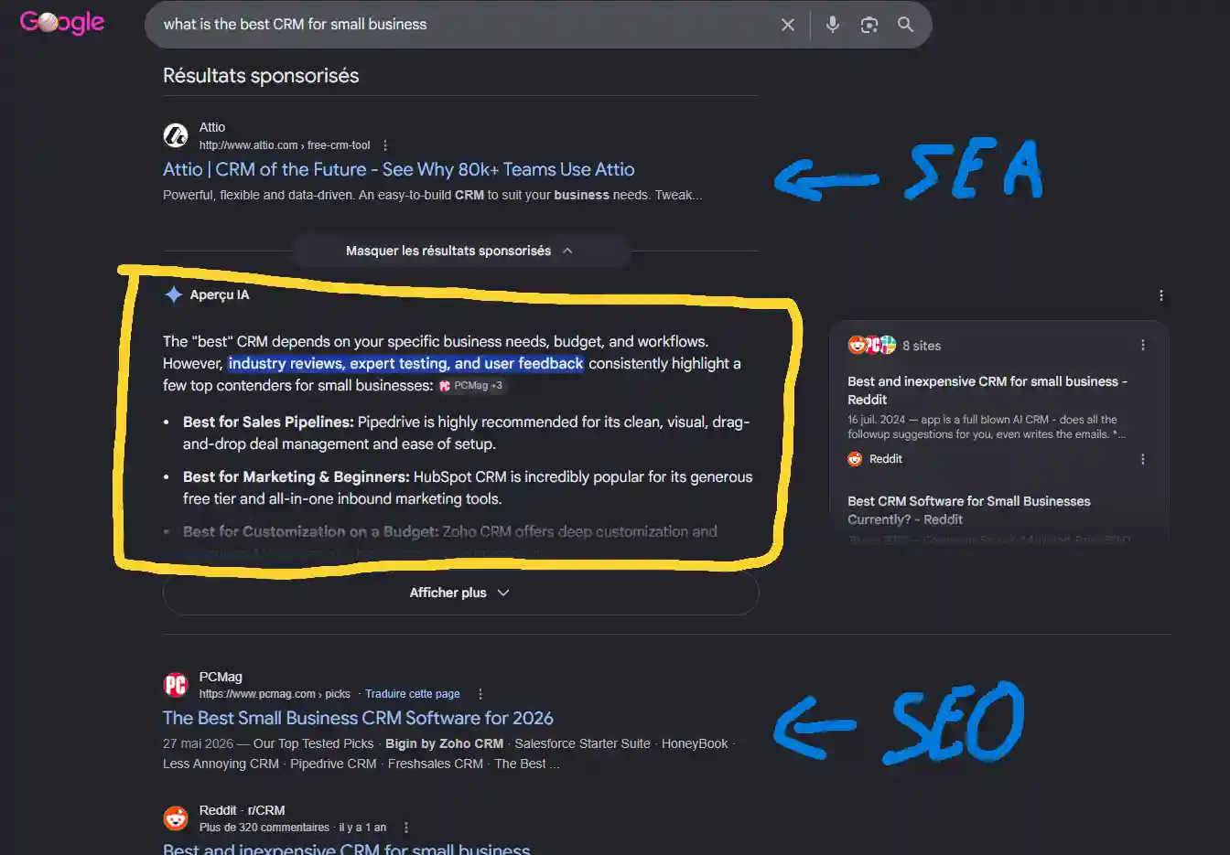1230x855 pixels.
Task: Click the Aperçu IA label
Action: point(220,294)
